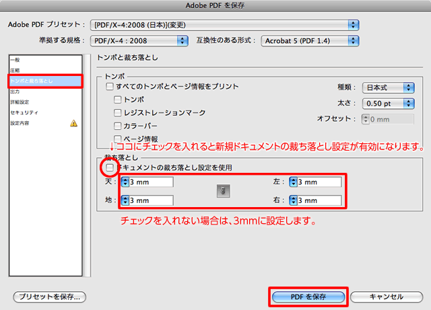Enable the ページ情報 checkbox
Image resolution: width=431 pixels, height=310 pixels.
(117, 139)
